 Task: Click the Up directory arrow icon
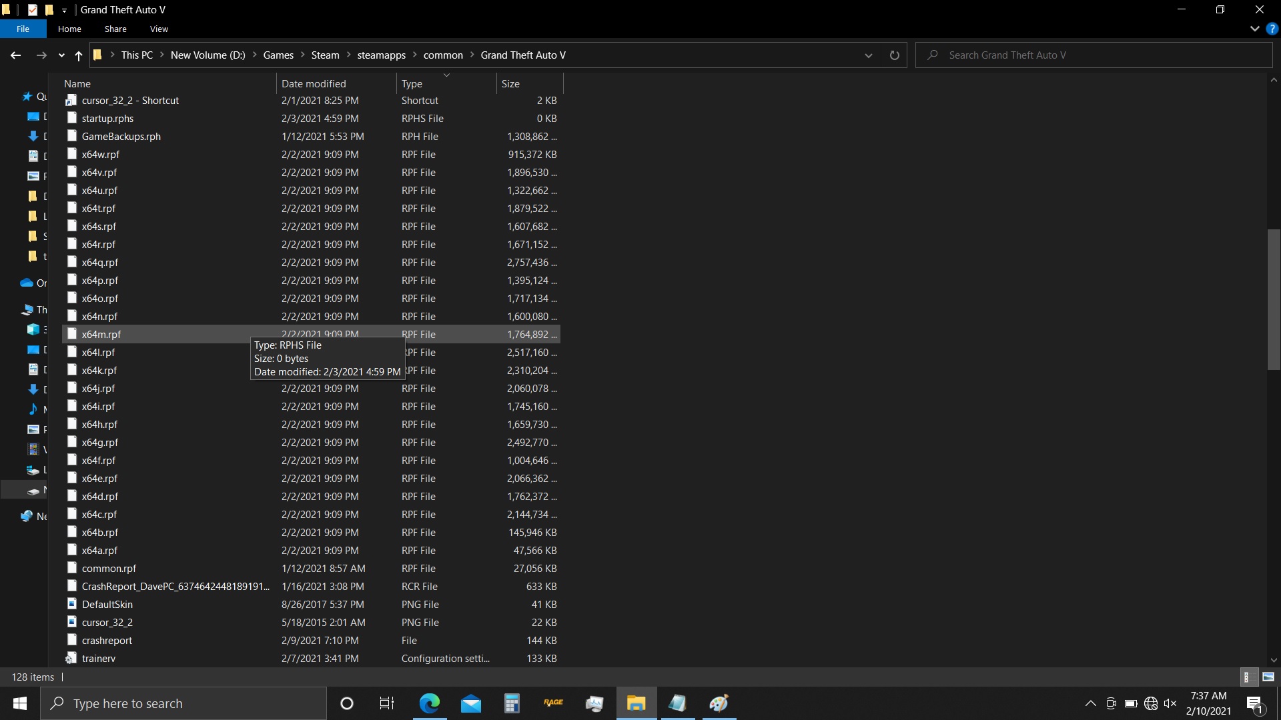click(x=79, y=55)
